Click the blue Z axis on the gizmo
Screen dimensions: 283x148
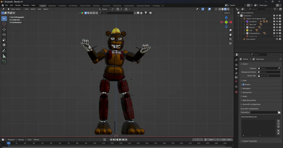pyautogui.click(x=226, y=18)
